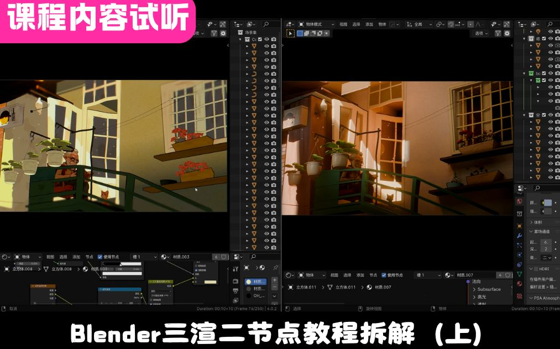The height and width of the screenshot is (349, 560).
Task: Open display mode menu of left outliner
Action: (x=251, y=24)
